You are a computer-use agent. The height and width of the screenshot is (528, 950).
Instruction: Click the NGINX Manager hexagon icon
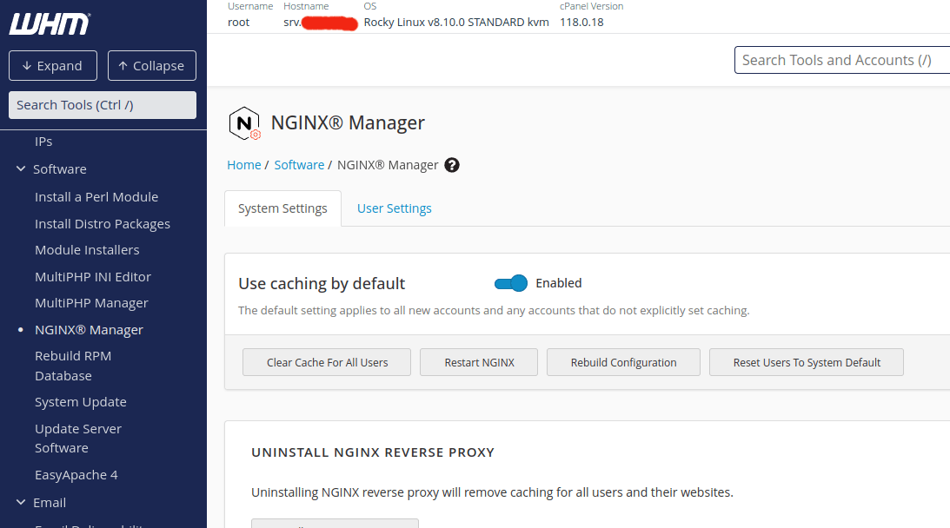tap(244, 123)
